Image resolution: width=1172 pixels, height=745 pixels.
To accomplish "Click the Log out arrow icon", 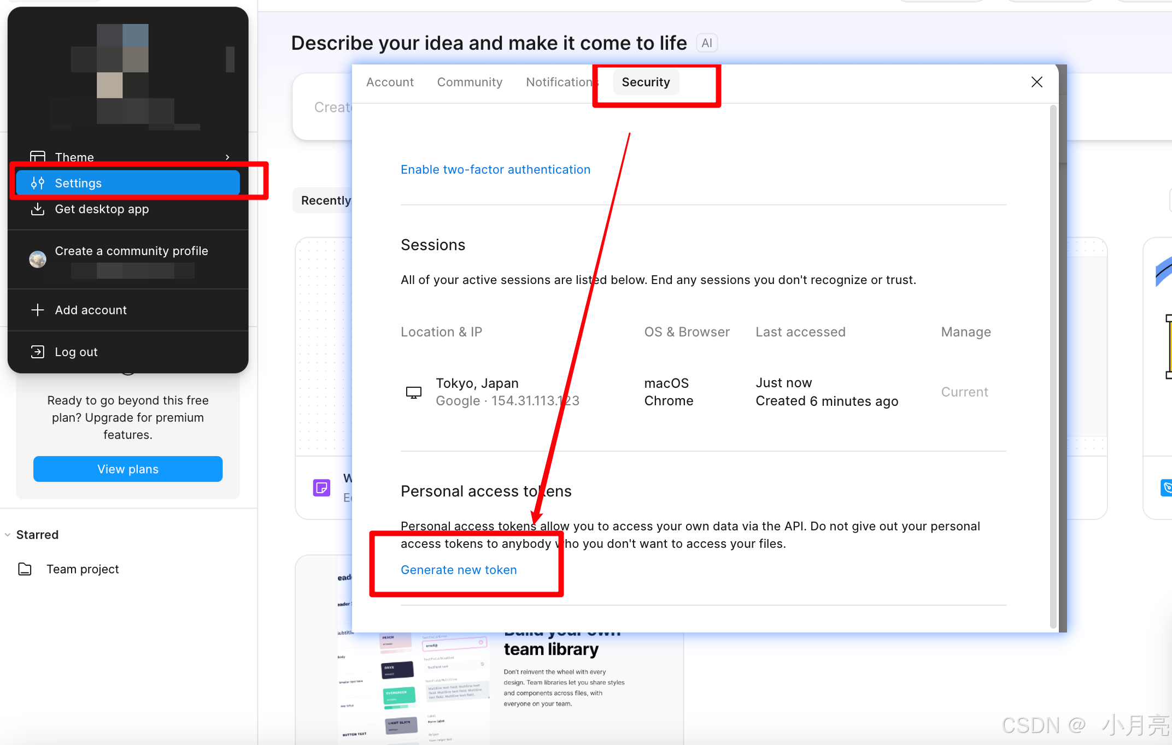I will 38,352.
